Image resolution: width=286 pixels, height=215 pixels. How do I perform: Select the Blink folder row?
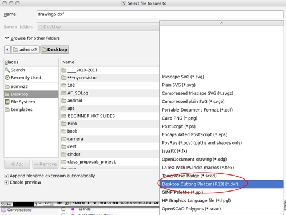click(x=110, y=124)
